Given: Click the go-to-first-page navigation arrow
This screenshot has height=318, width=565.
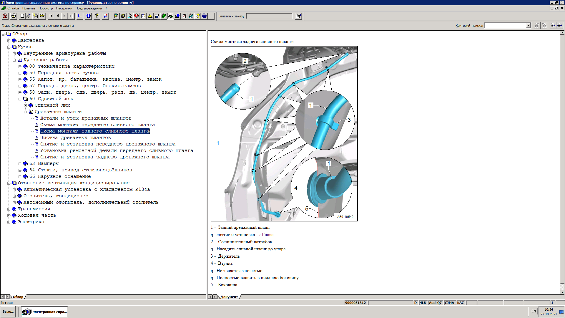Looking at the screenshot, I should click(x=51, y=16).
